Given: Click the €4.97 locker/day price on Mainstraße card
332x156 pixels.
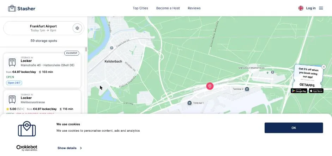Looking at the screenshot, I should click(24, 72).
